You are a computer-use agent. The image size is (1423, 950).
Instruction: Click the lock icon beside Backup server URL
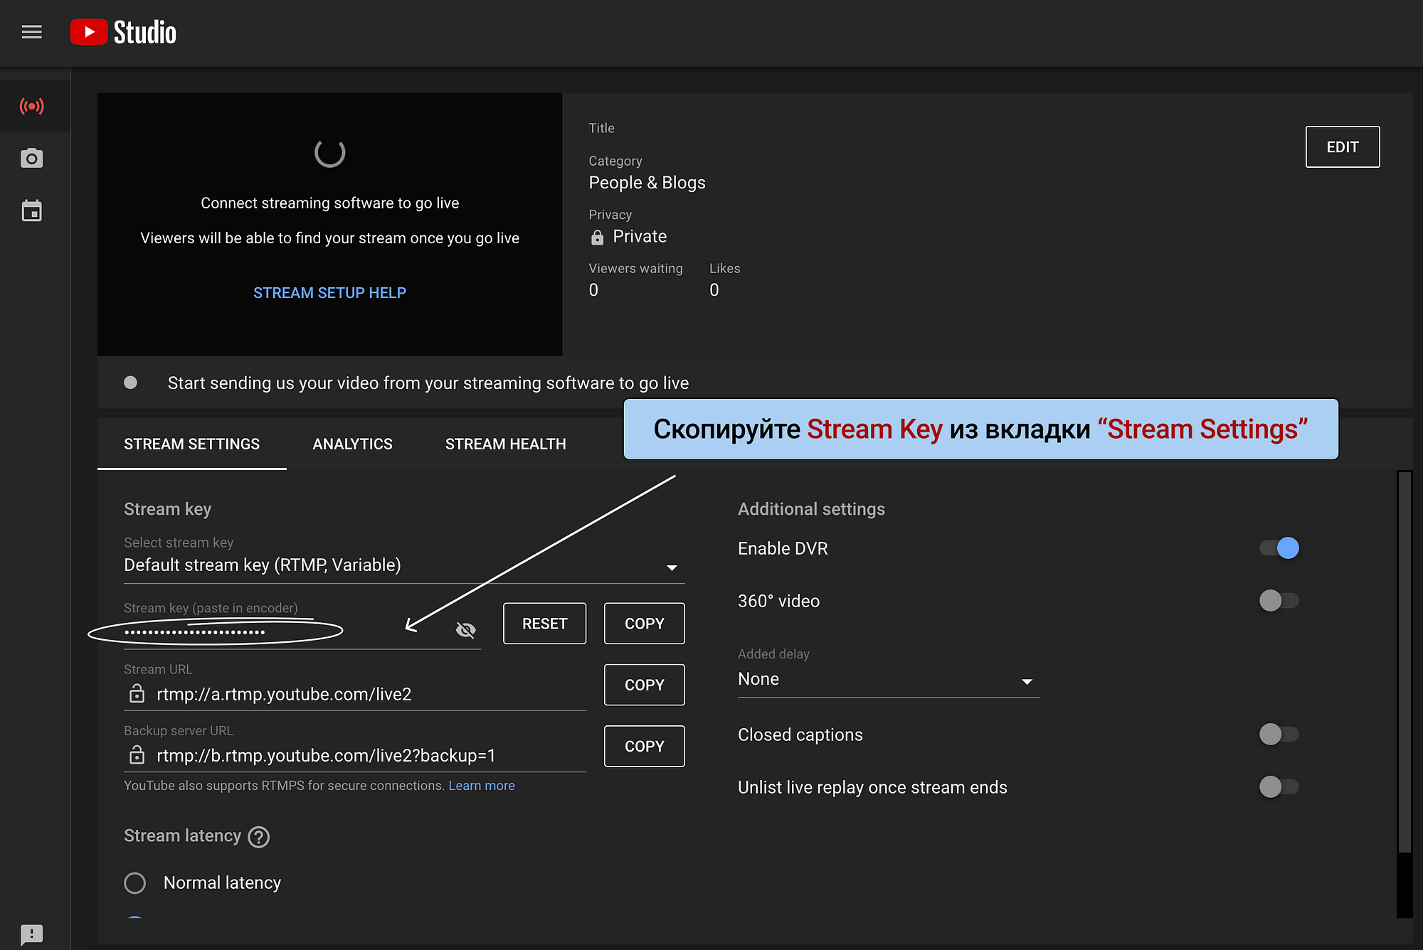click(x=137, y=754)
